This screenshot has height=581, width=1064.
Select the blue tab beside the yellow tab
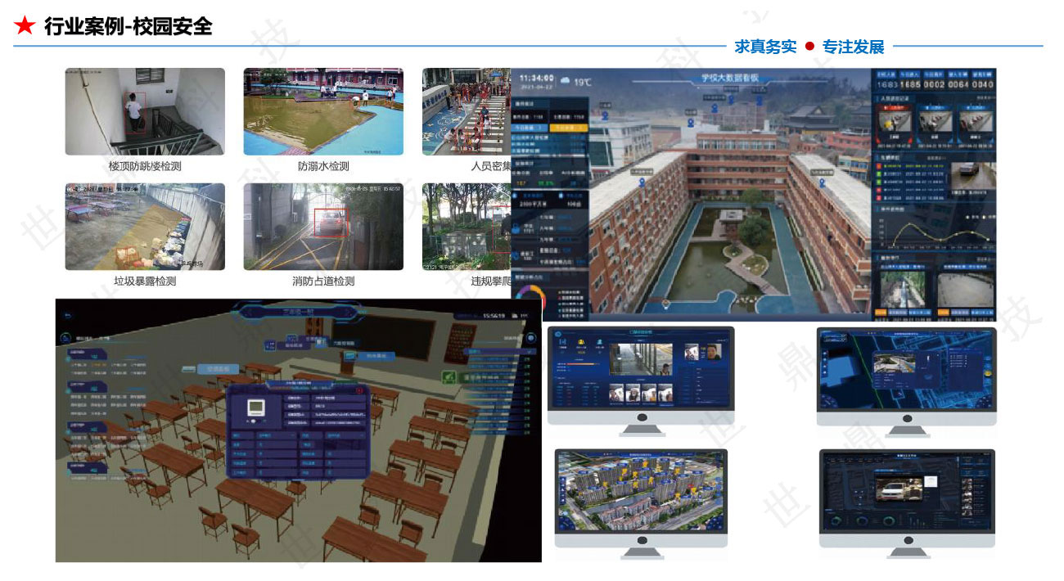click(531, 128)
